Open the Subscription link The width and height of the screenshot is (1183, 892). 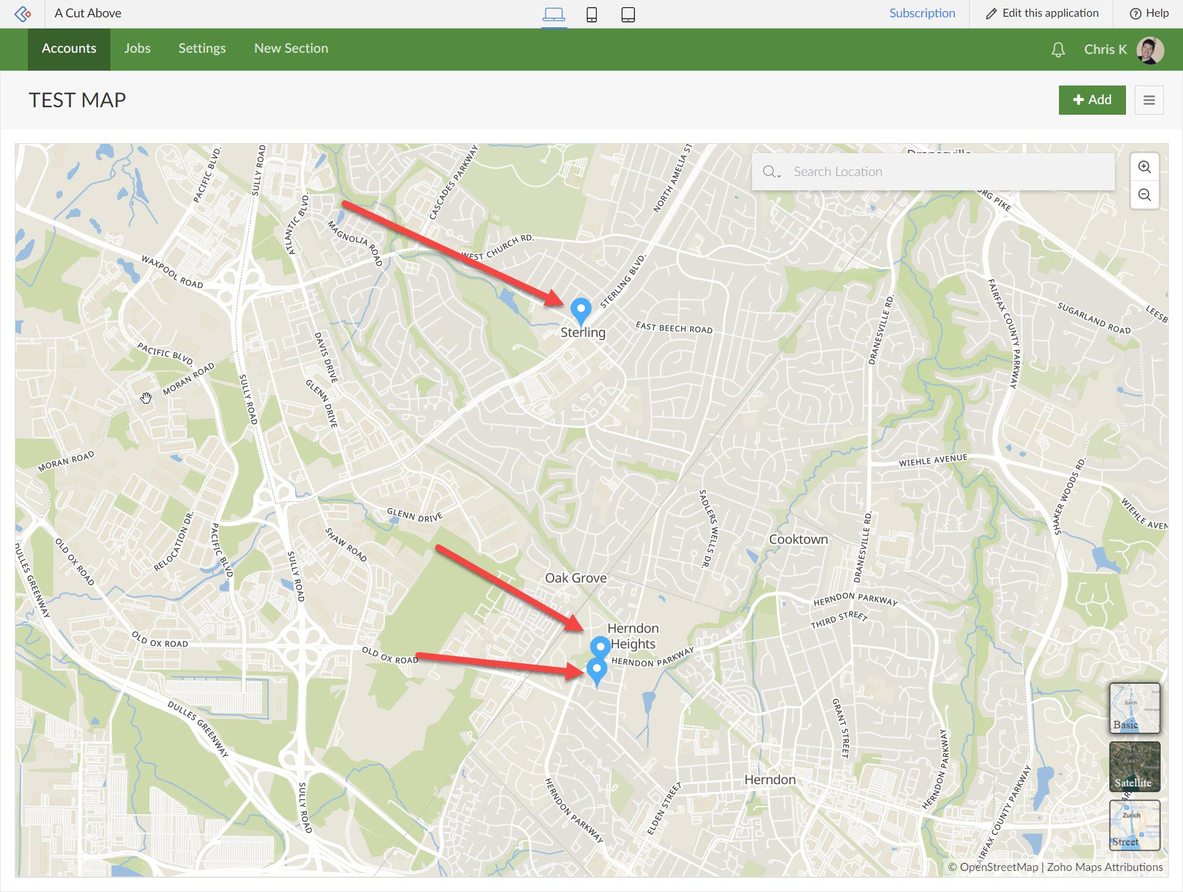(922, 13)
